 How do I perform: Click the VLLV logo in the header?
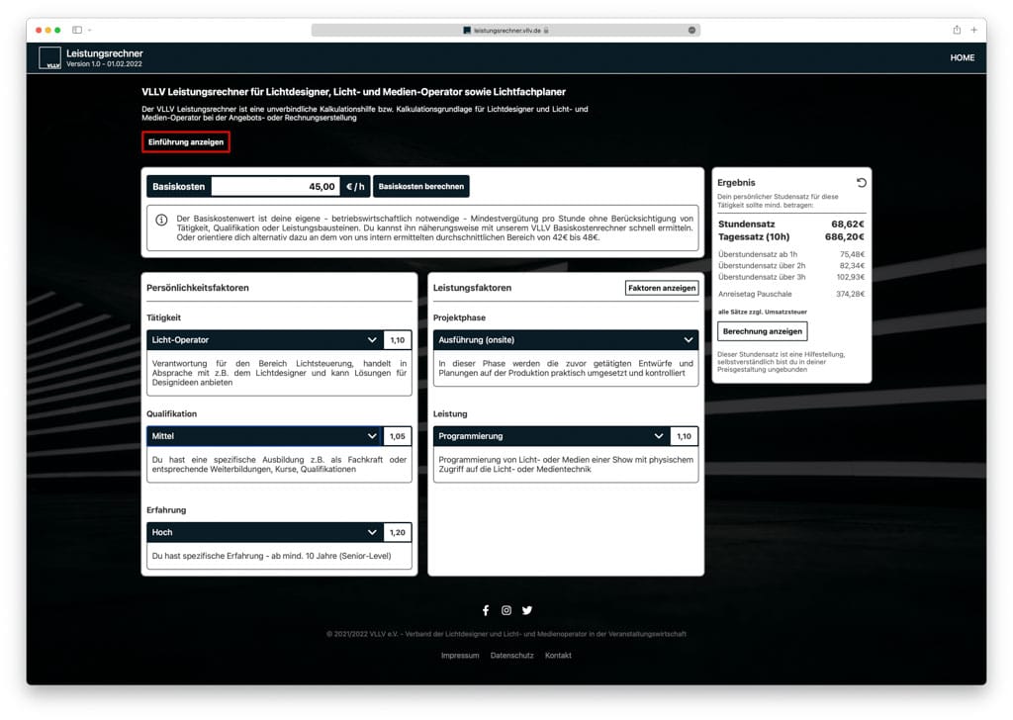[x=49, y=58]
